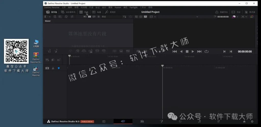The width and height of the screenshot is (261, 127).
Task: Expand the timeline name dropdown chevron
Action: coord(197,17)
